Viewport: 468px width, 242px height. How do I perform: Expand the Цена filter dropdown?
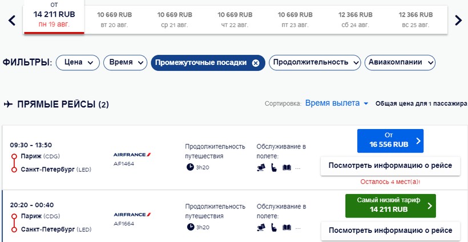(78, 63)
